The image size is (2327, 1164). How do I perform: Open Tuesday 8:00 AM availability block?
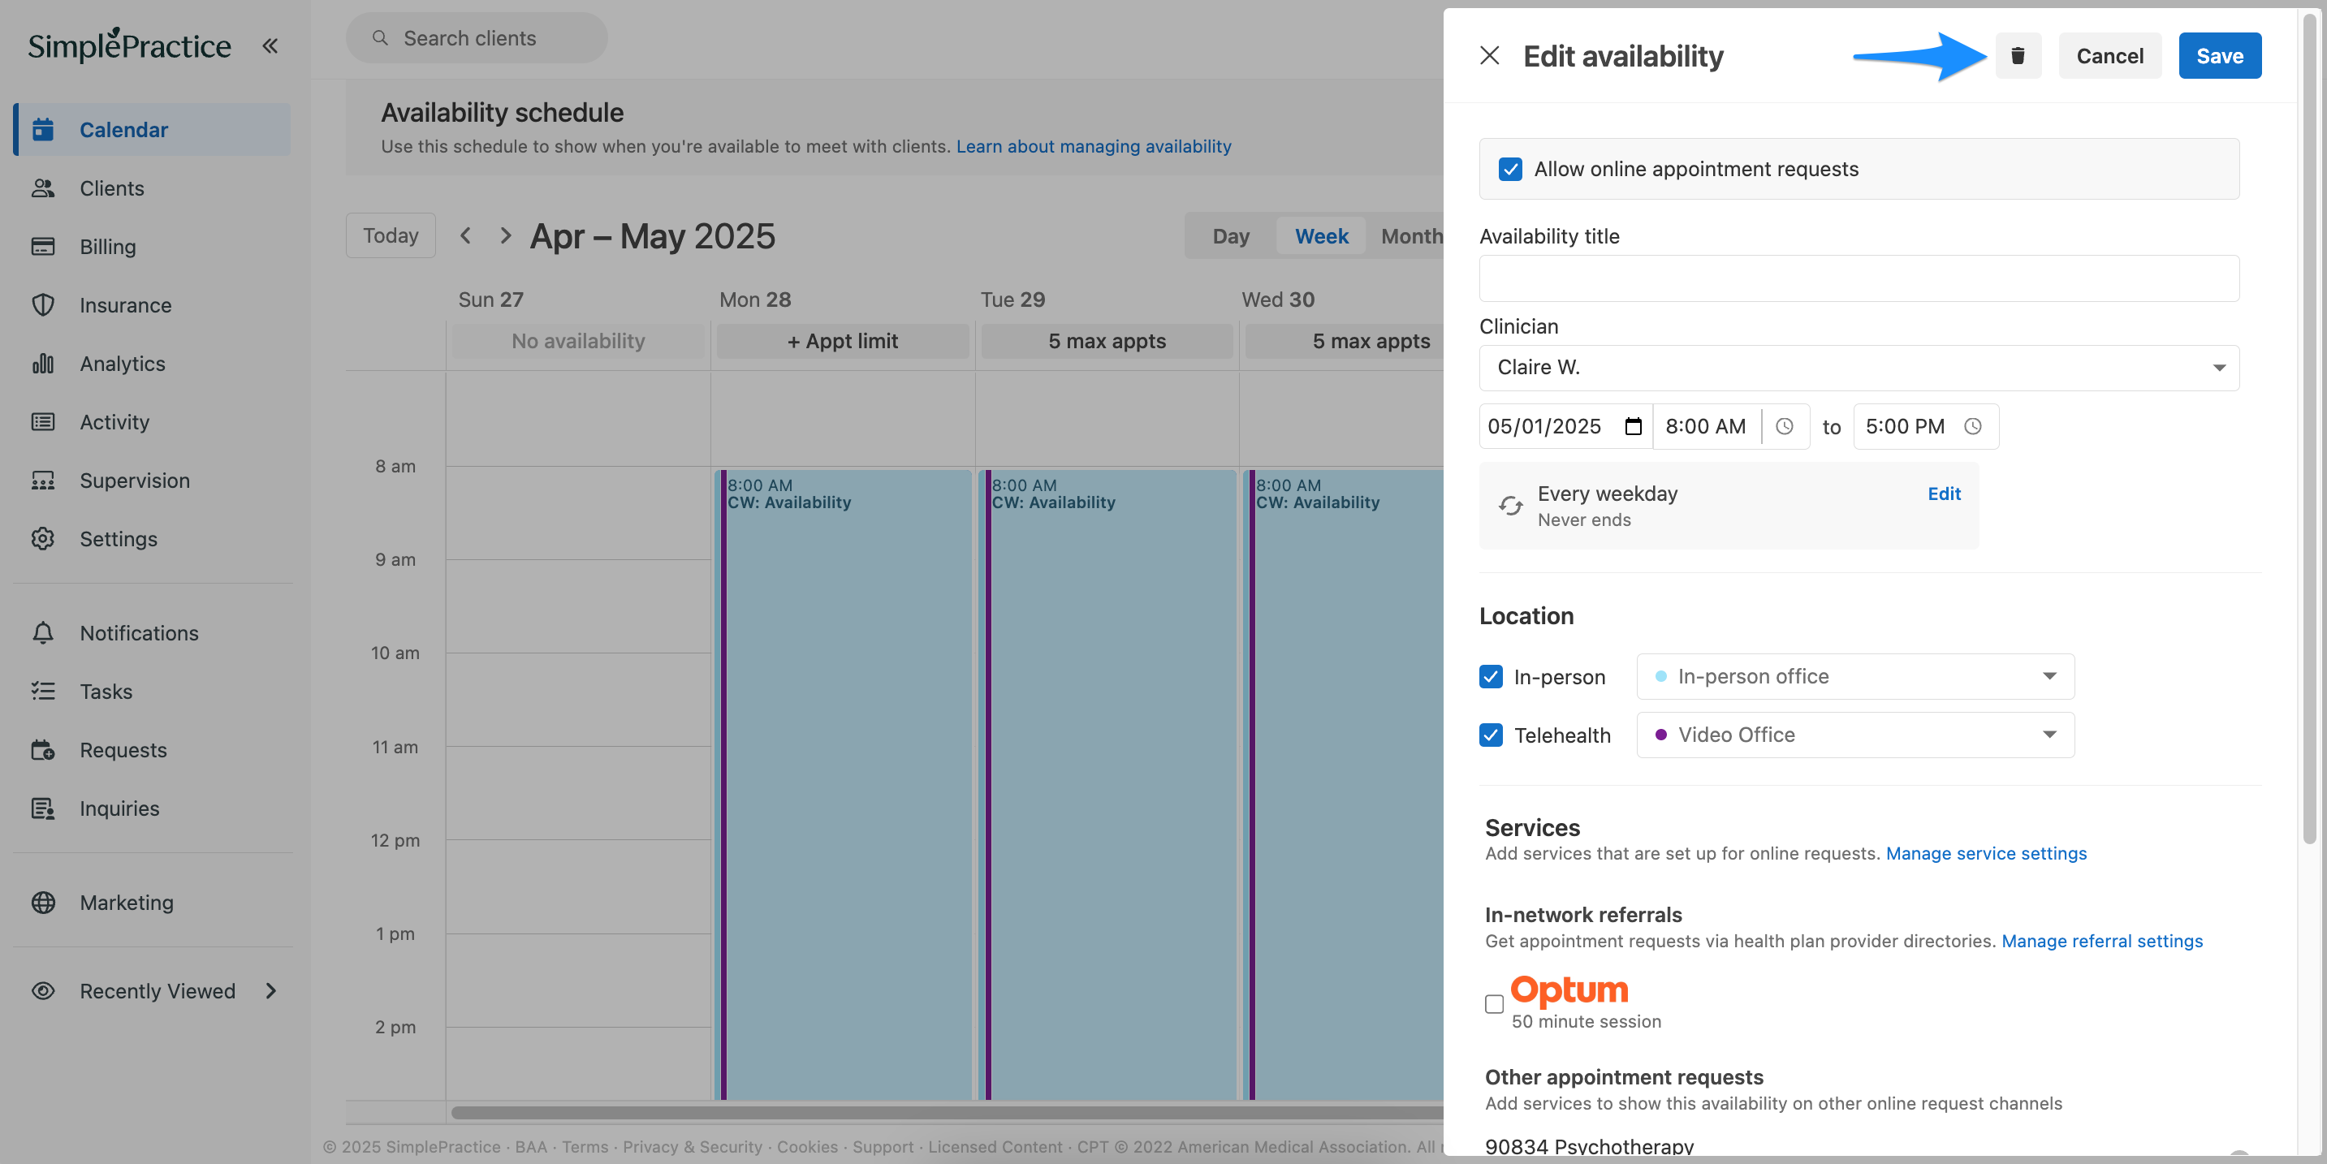click(1107, 784)
